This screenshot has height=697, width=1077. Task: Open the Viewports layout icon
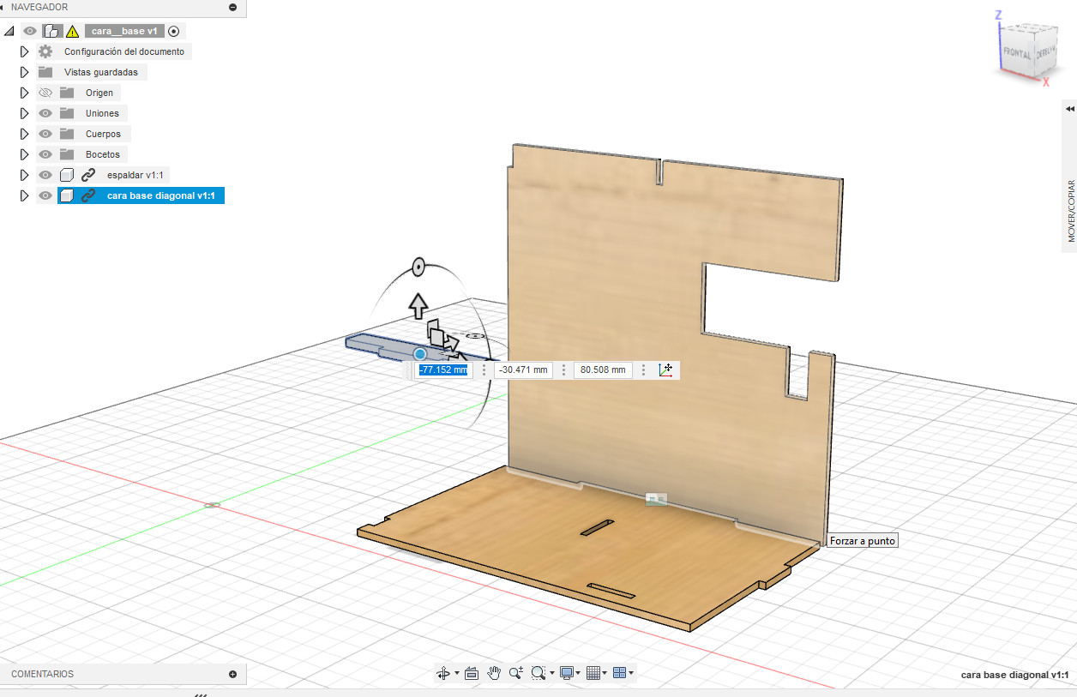[619, 674]
